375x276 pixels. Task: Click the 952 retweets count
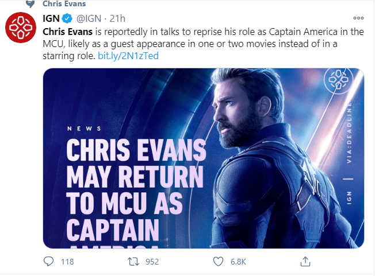tap(152, 262)
